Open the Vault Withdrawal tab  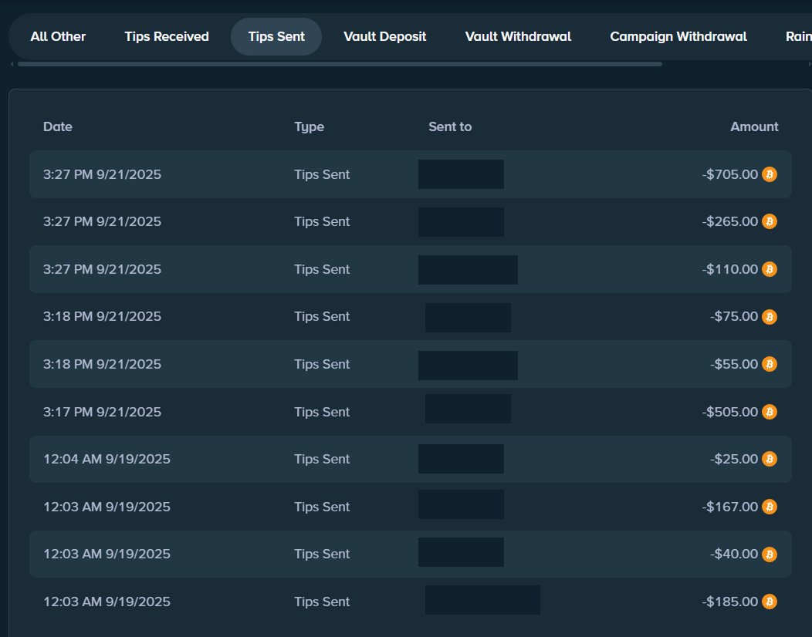[517, 36]
